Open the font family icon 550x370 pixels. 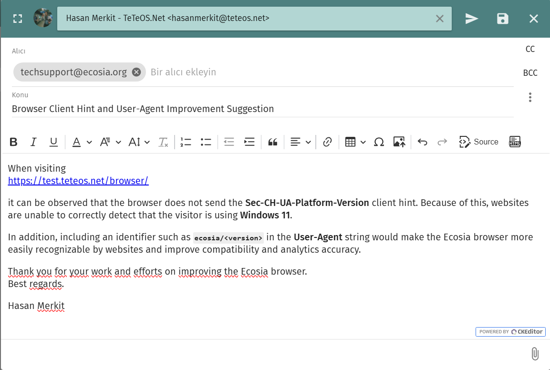105,142
